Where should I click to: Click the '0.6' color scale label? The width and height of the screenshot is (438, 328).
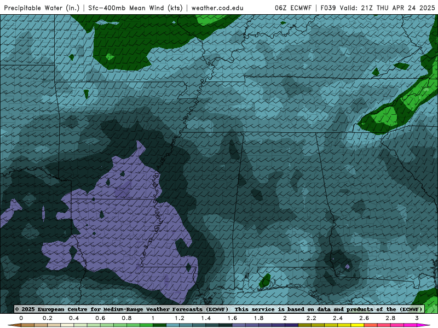(100, 318)
